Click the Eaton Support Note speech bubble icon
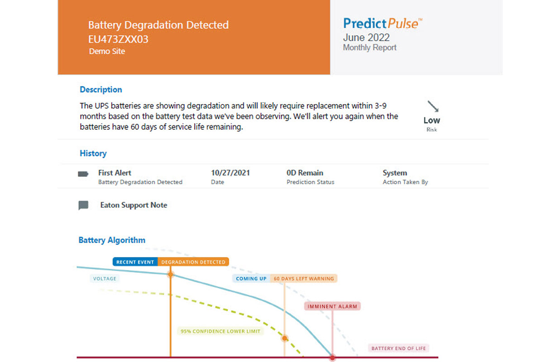Viewport: 543px width, 362px height. click(x=83, y=205)
